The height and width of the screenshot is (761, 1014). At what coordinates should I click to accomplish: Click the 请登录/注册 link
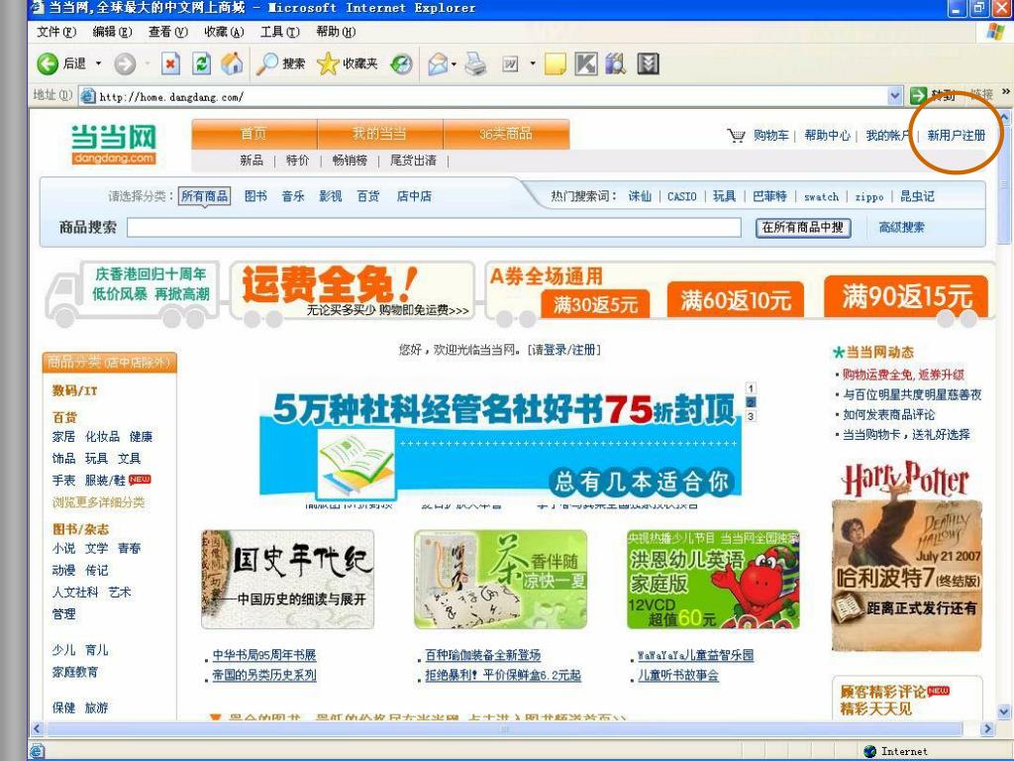coord(564,350)
